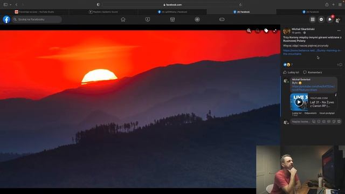The image size is (345, 194).
Task: Open the Facebook Home icon
Action: (123, 19)
